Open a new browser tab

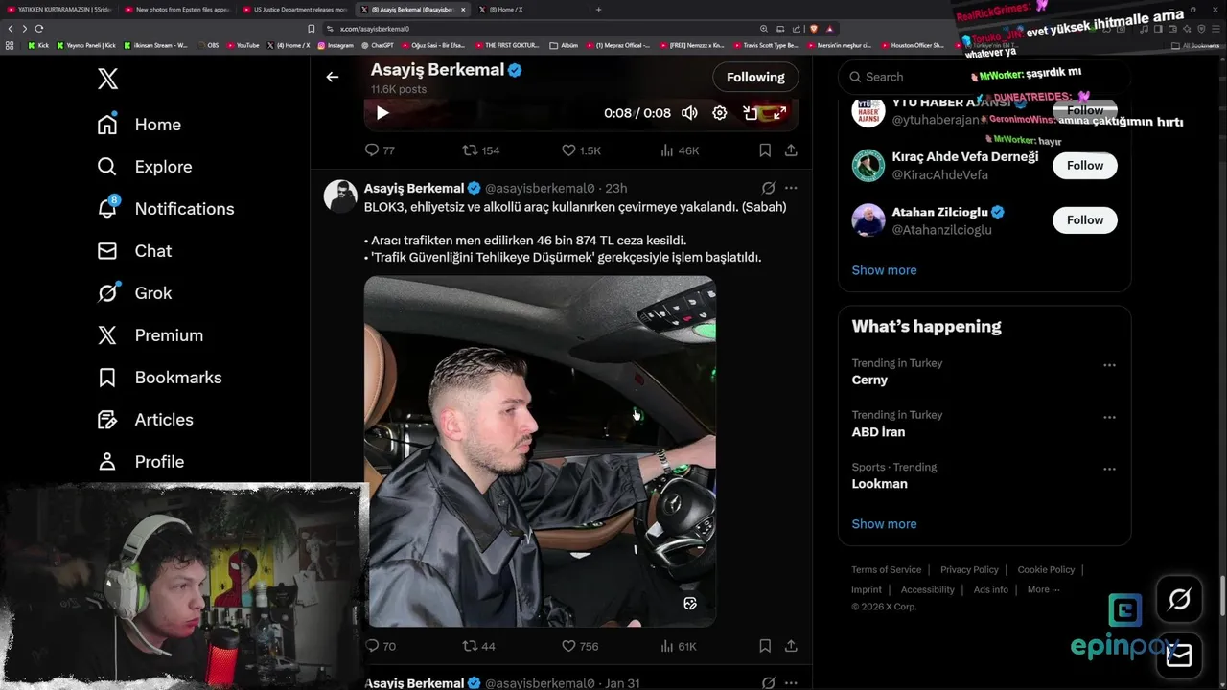[598, 10]
